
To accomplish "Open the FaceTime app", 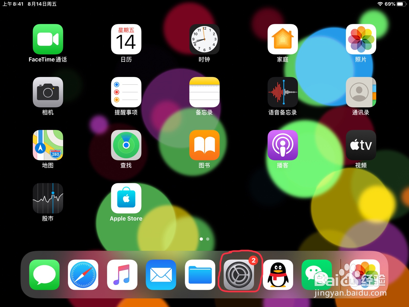I will coord(48,39).
